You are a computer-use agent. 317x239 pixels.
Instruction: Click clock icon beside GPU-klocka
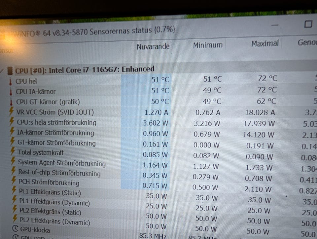coord(16,228)
